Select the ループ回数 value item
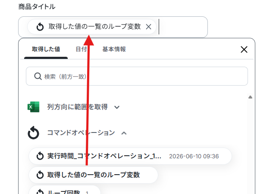Viewport: 276px width, 194px height. [x=65, y=190]
